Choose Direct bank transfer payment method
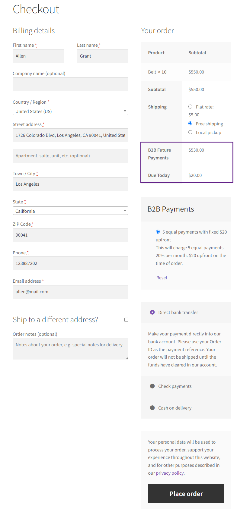 152,312
